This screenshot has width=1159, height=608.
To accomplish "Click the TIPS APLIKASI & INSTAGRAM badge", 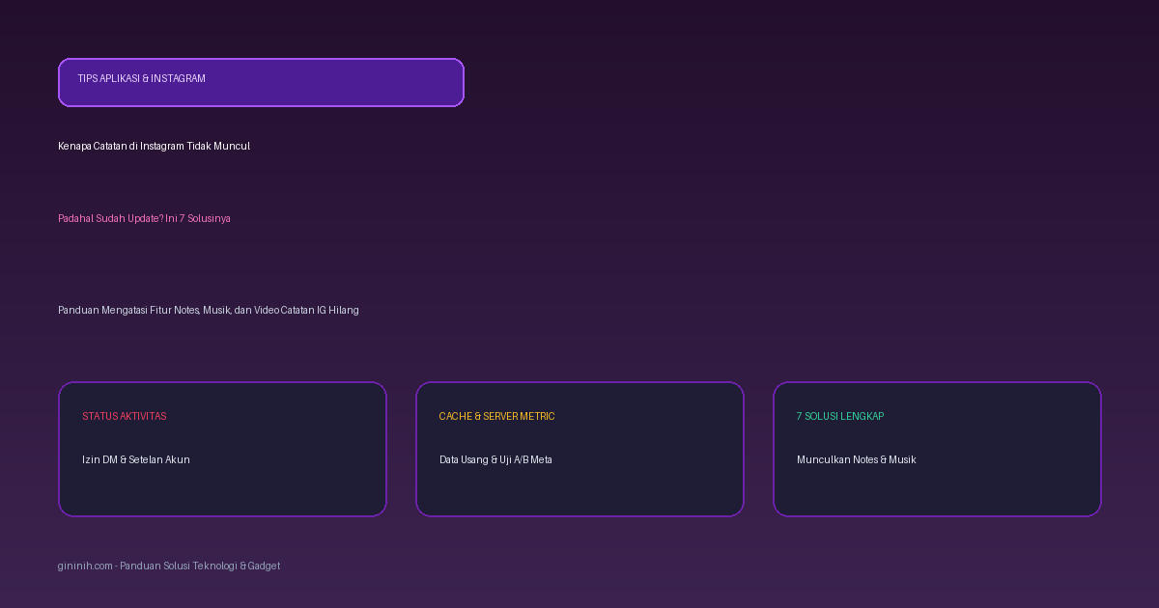I will (261, 82).
